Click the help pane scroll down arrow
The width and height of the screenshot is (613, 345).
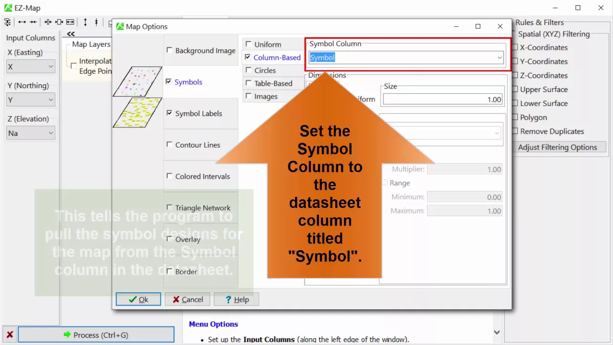[497, 332]
